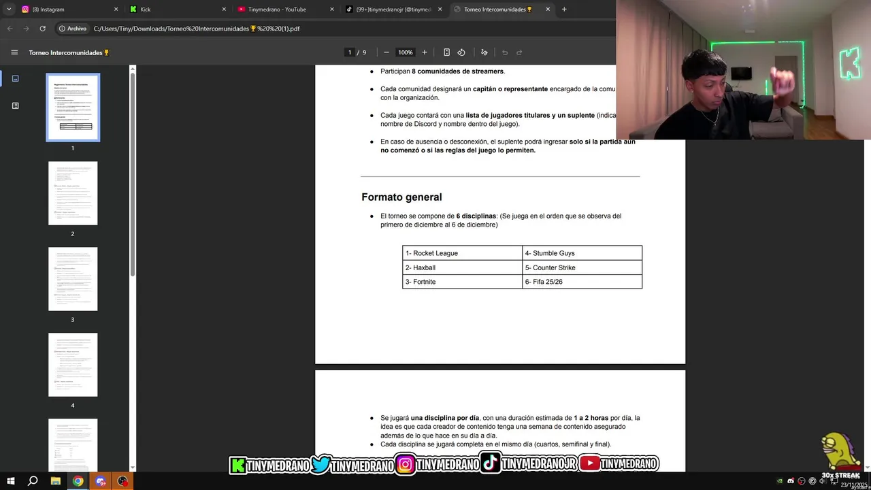Close the Tinymedrano YouTube tab

(x=332, y=10)
